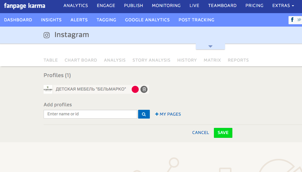The height and width of the screenshot is (172, 302).
Task: Select the Facebook network icon
Action: (x=292, y=20)
